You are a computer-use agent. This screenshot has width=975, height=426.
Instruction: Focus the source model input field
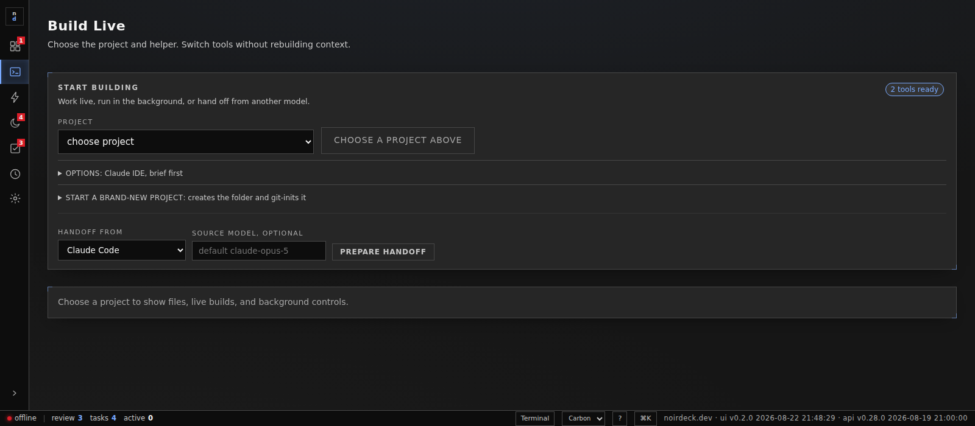(259, 251)
